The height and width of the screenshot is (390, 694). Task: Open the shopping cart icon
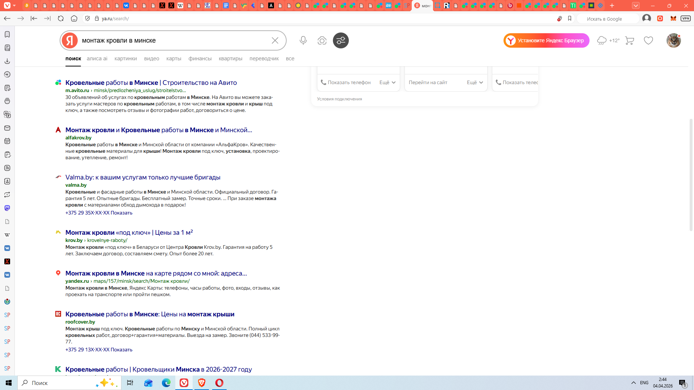629,40
